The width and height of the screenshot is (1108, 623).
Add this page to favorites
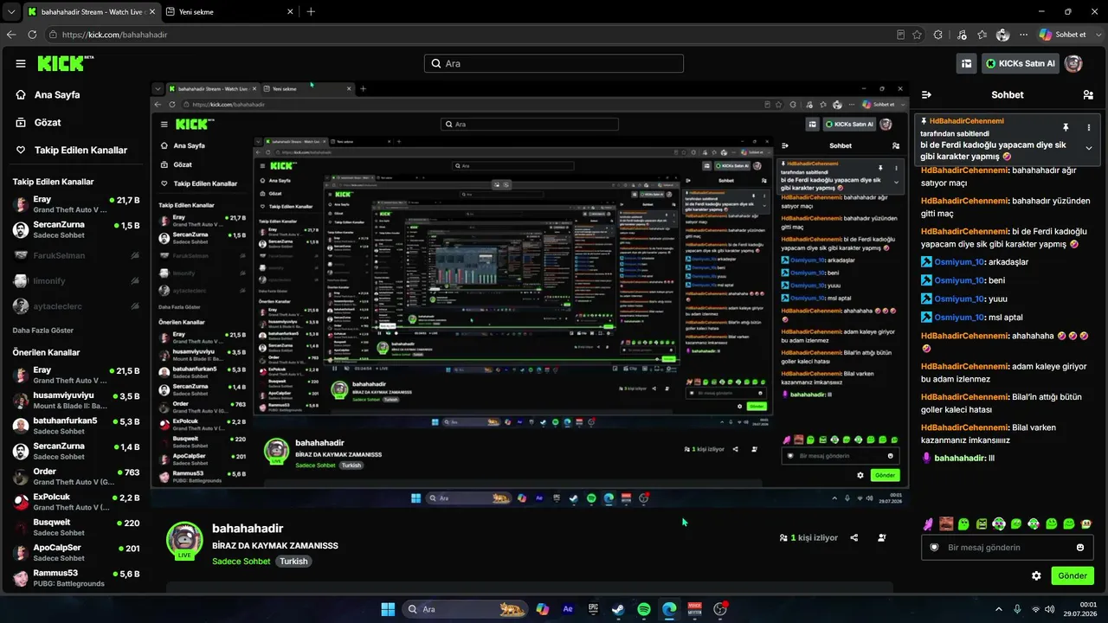point(917,35)
